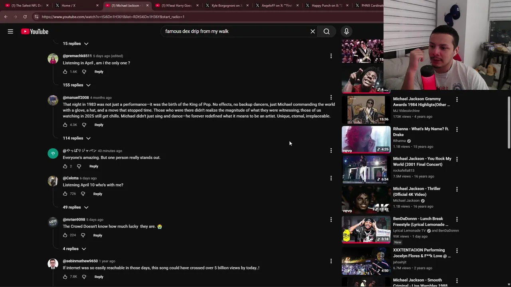Reply to @sebinmathew9650's comment

[99, 277]
